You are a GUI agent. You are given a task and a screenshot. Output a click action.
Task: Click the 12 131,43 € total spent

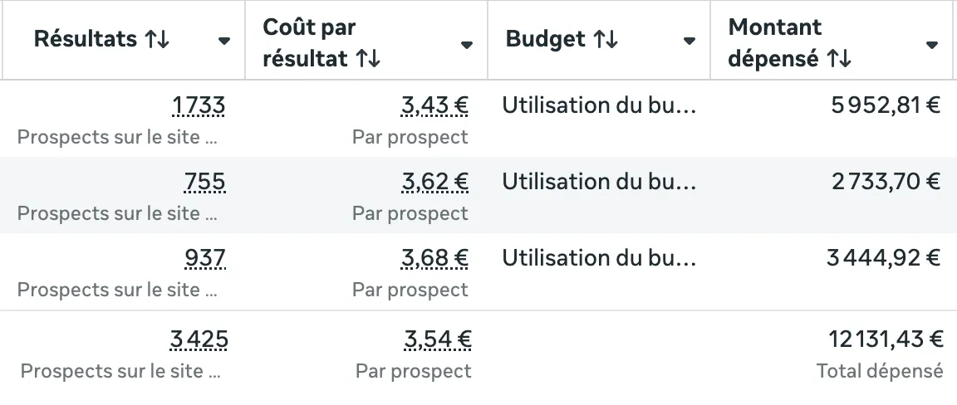tap(886, 339)
